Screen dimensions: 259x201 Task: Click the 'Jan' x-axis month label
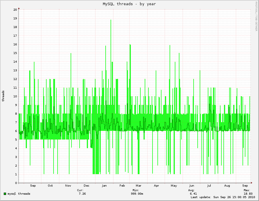tap(104, 185)
